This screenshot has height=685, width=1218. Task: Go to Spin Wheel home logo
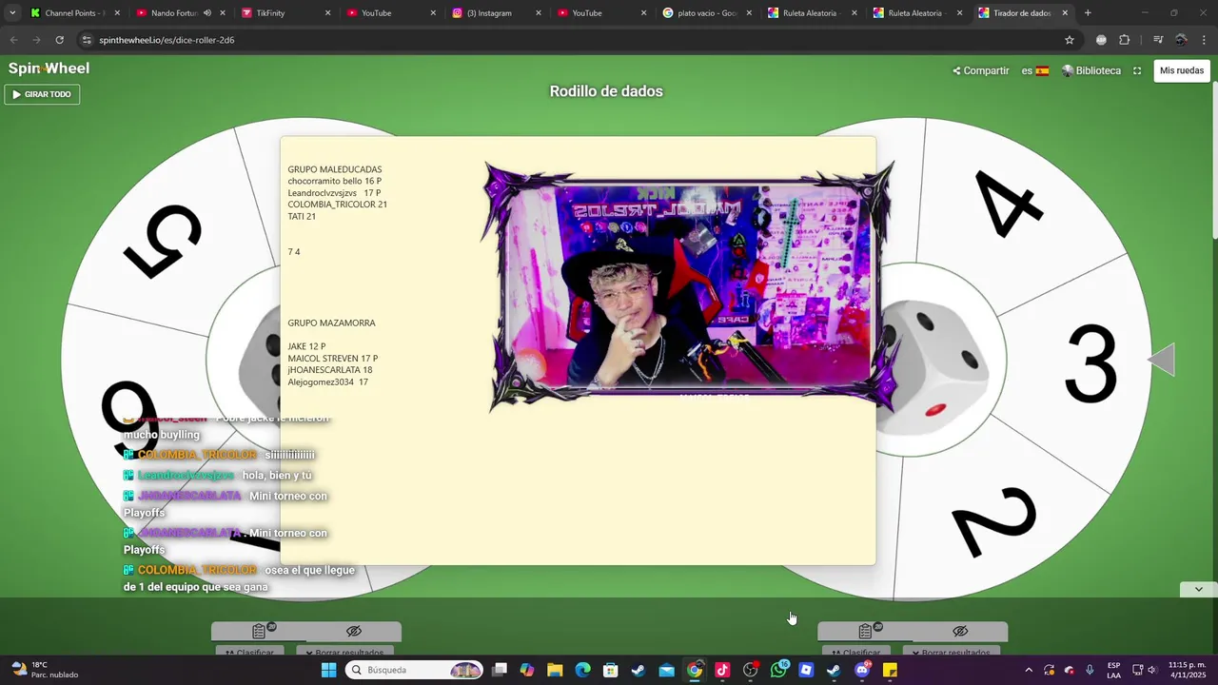click(x=49, y=68)
